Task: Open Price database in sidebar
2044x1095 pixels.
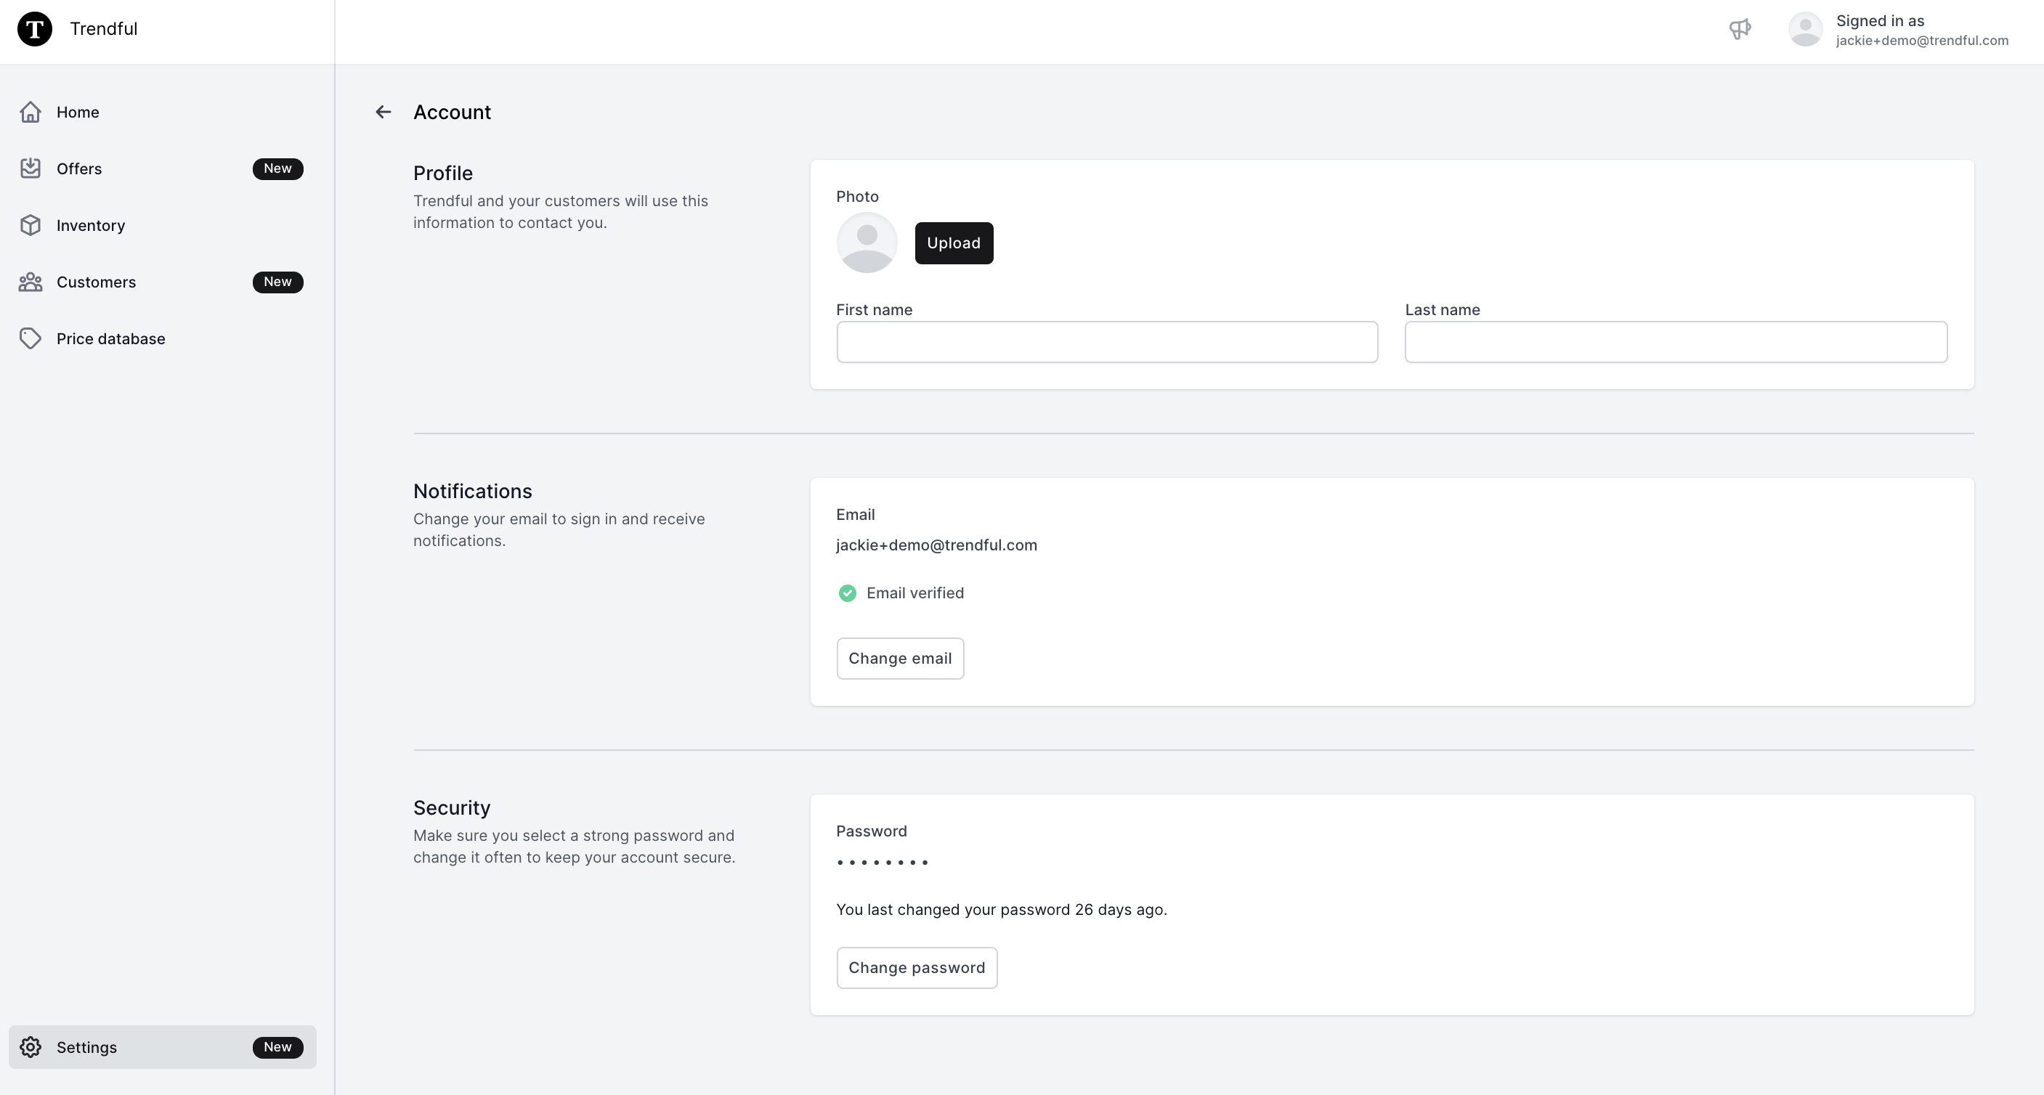Action: (163, 339)
